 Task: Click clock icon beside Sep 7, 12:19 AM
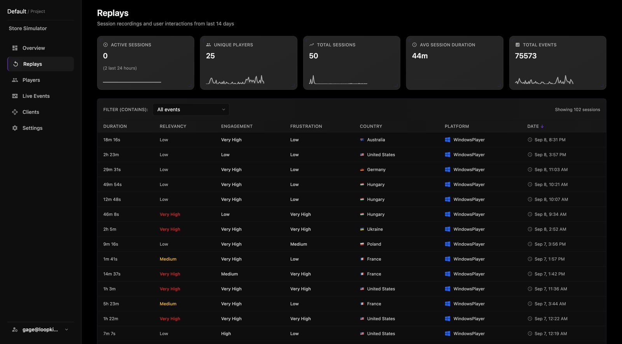(530, 334)
